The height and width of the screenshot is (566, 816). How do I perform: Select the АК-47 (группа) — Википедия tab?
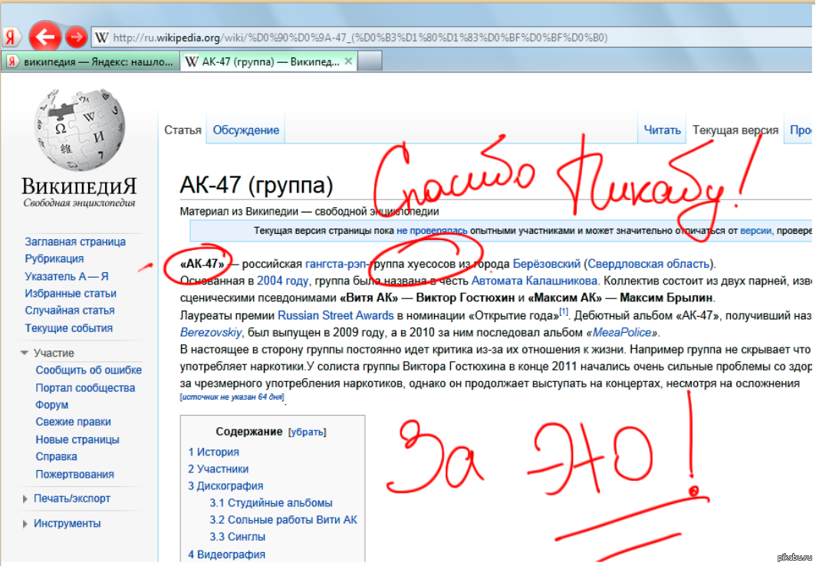tap(268, 62)
